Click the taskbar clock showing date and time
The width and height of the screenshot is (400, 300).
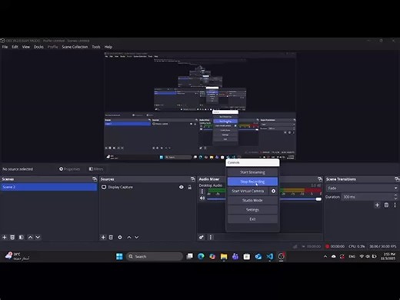pos(388,256)
